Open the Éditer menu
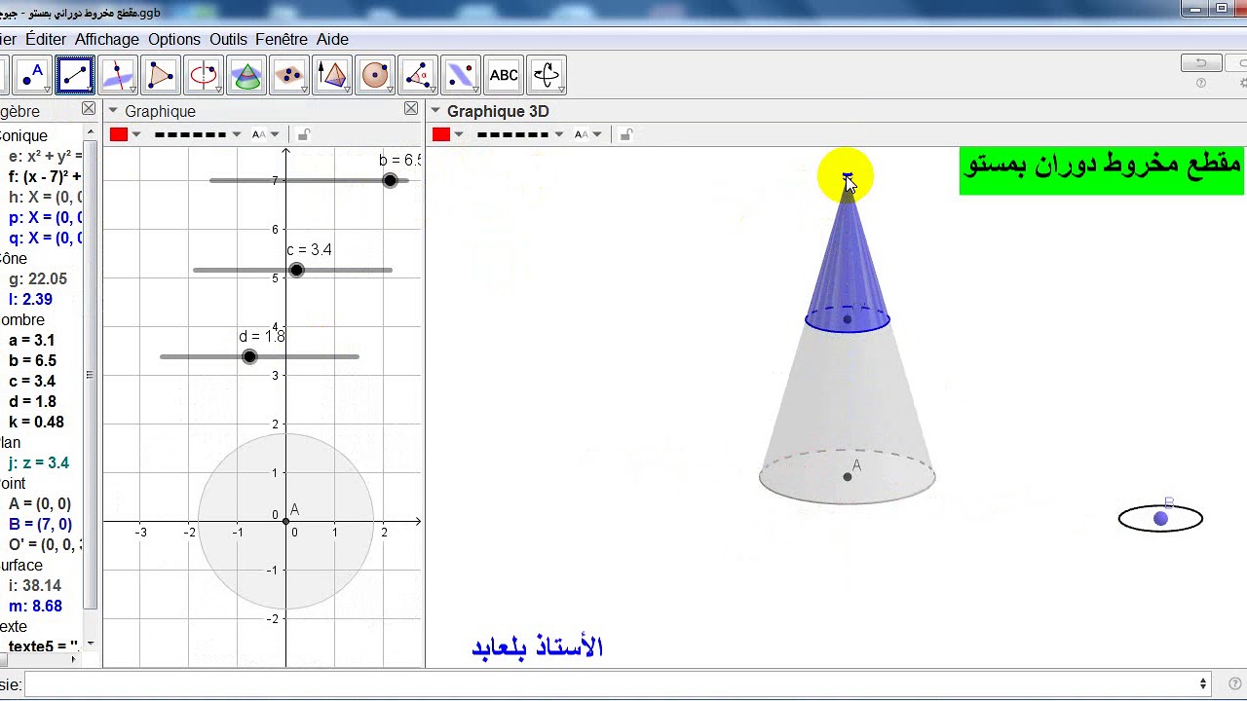Screen dimensions: 1247x701 46,39
